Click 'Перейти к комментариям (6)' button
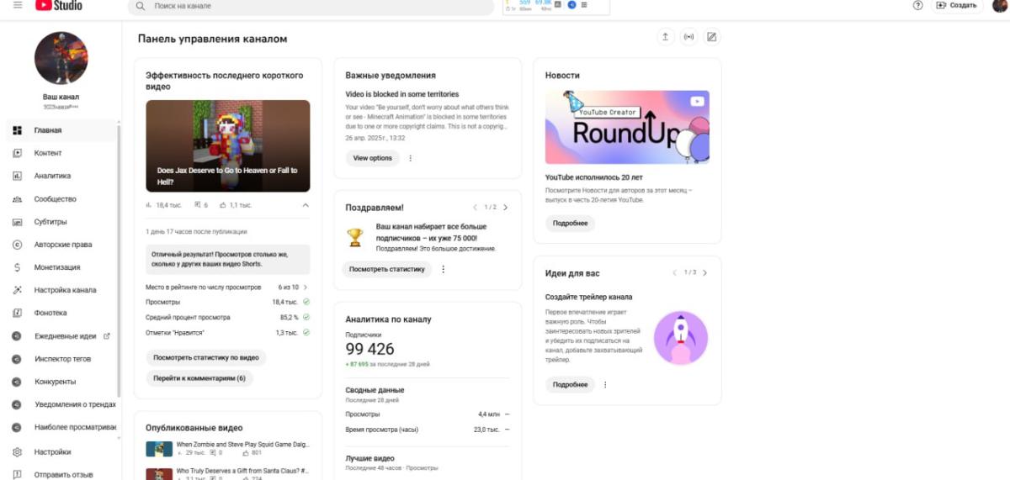The width and height of the screenshot is (1010, 480). (199, 378)
